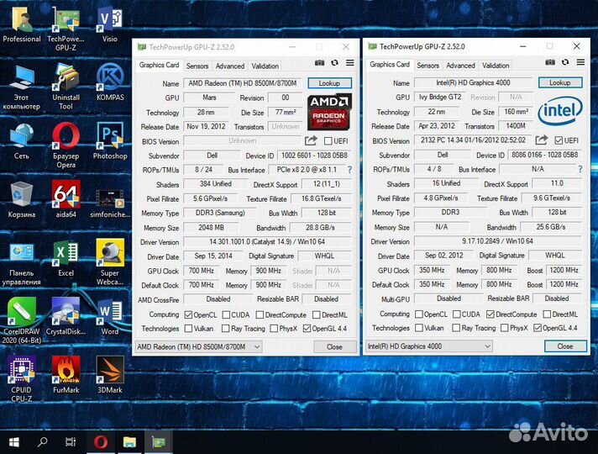Open Панель управления desktop icon

tap(22, 263)
